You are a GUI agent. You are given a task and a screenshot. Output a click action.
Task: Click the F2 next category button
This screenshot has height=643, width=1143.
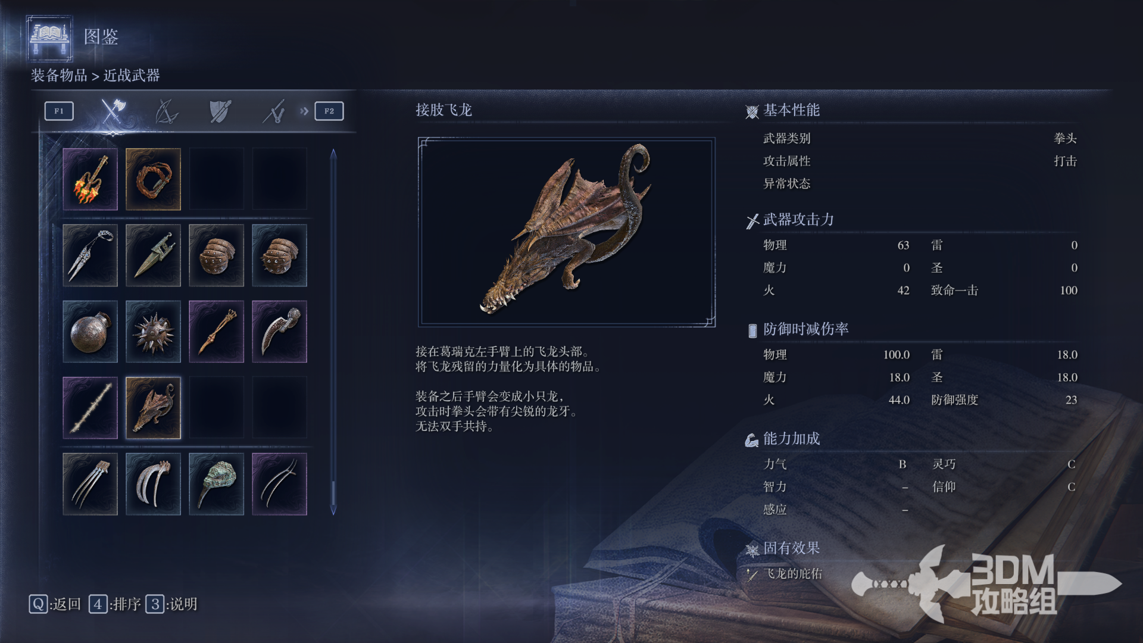tap(329, 111)
